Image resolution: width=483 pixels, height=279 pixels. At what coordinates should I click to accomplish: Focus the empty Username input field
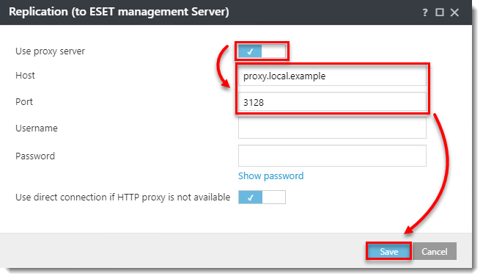pyautogui.click(x=332, y=128)
